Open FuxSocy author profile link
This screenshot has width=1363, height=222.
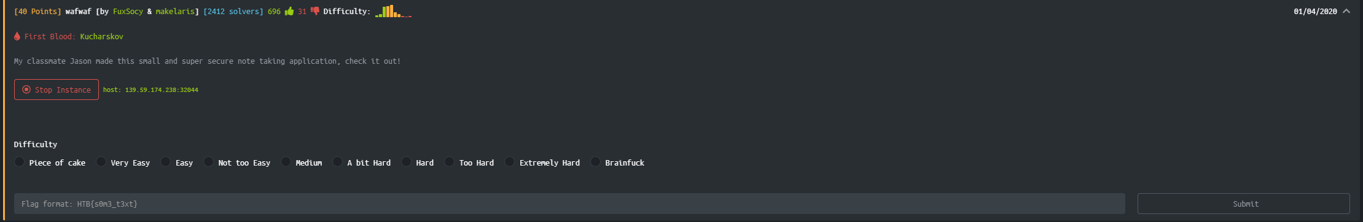tap(128, 11)
